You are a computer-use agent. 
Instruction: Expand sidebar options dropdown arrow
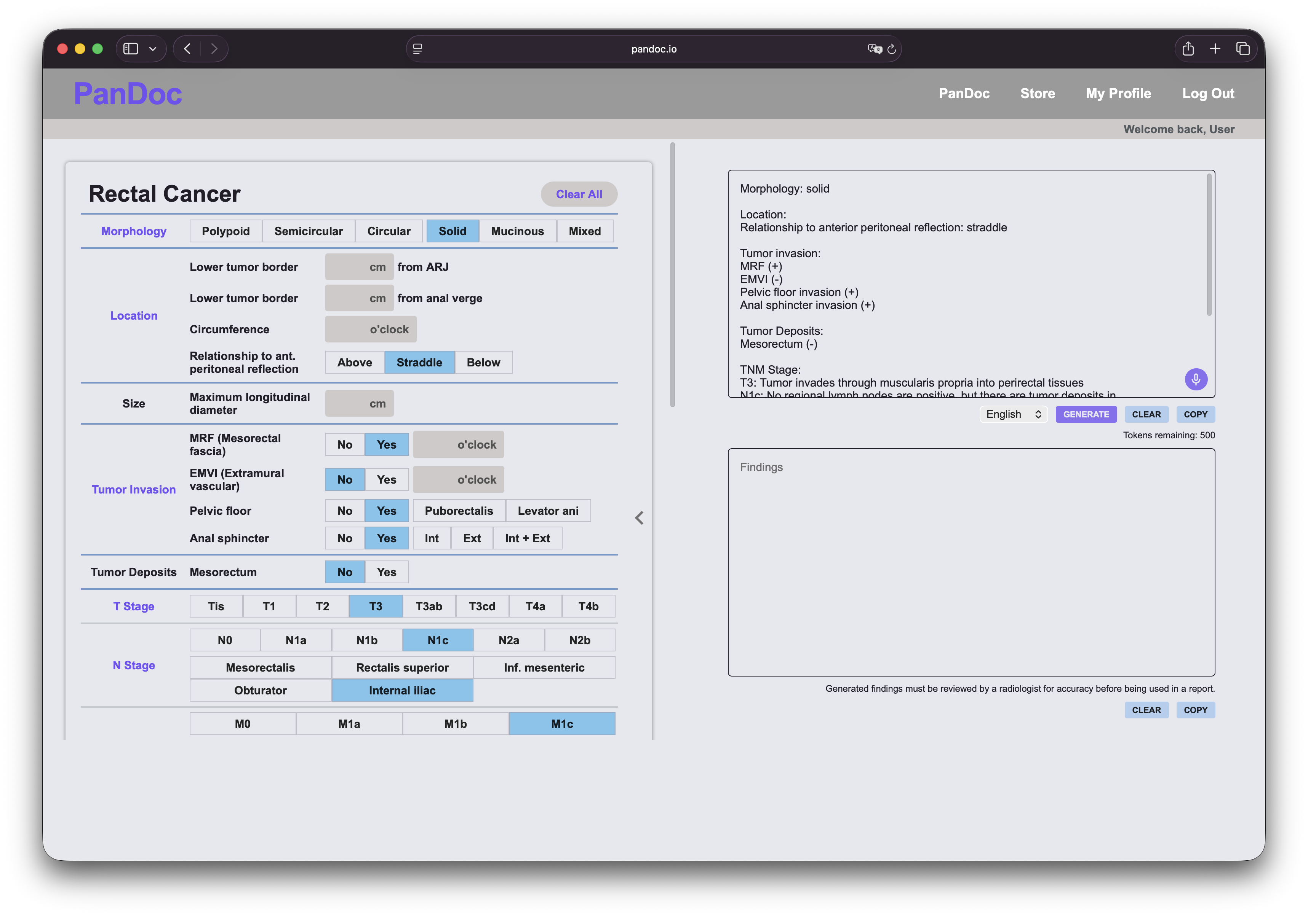(x=153, y=49)
